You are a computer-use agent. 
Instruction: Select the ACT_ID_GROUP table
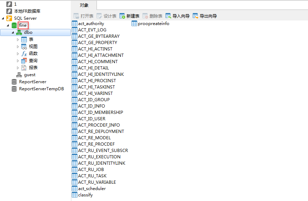(94, 100)
